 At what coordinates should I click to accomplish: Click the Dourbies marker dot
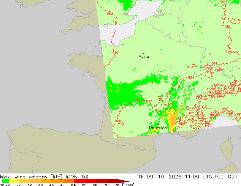coord(158,125)
